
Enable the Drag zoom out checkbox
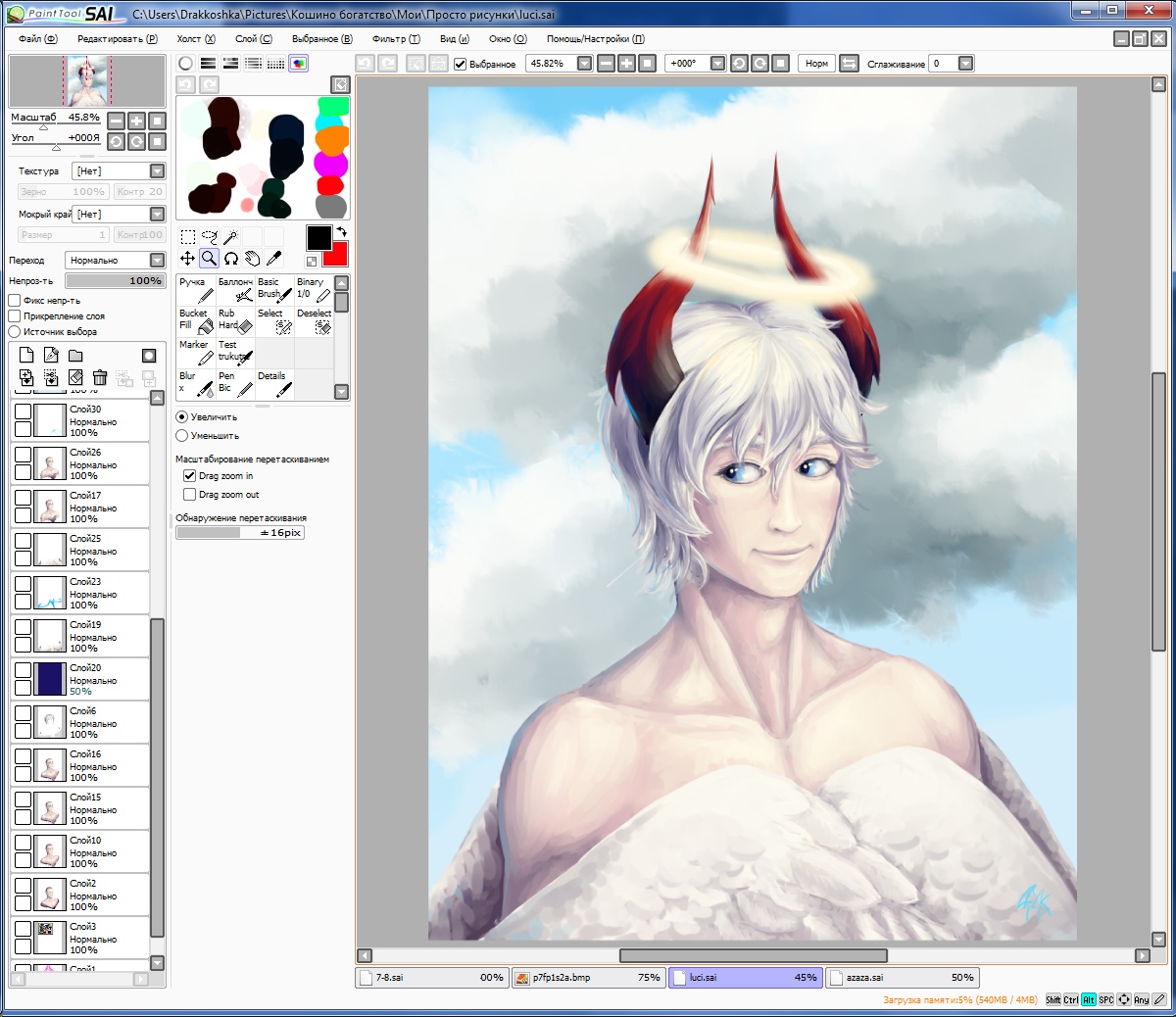[190, 495]
